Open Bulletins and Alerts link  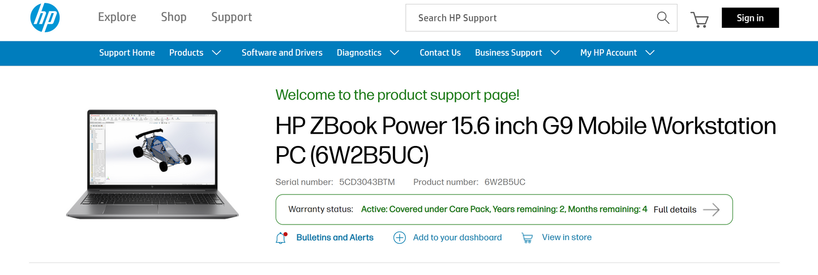335,238
